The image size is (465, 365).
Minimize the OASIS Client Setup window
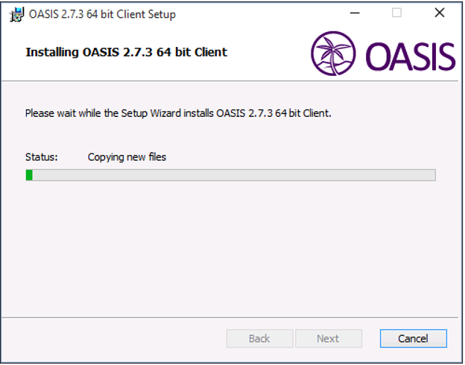[355, 13]
